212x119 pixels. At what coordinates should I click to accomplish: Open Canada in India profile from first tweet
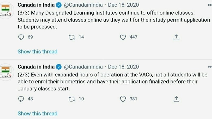click(36, 5)
